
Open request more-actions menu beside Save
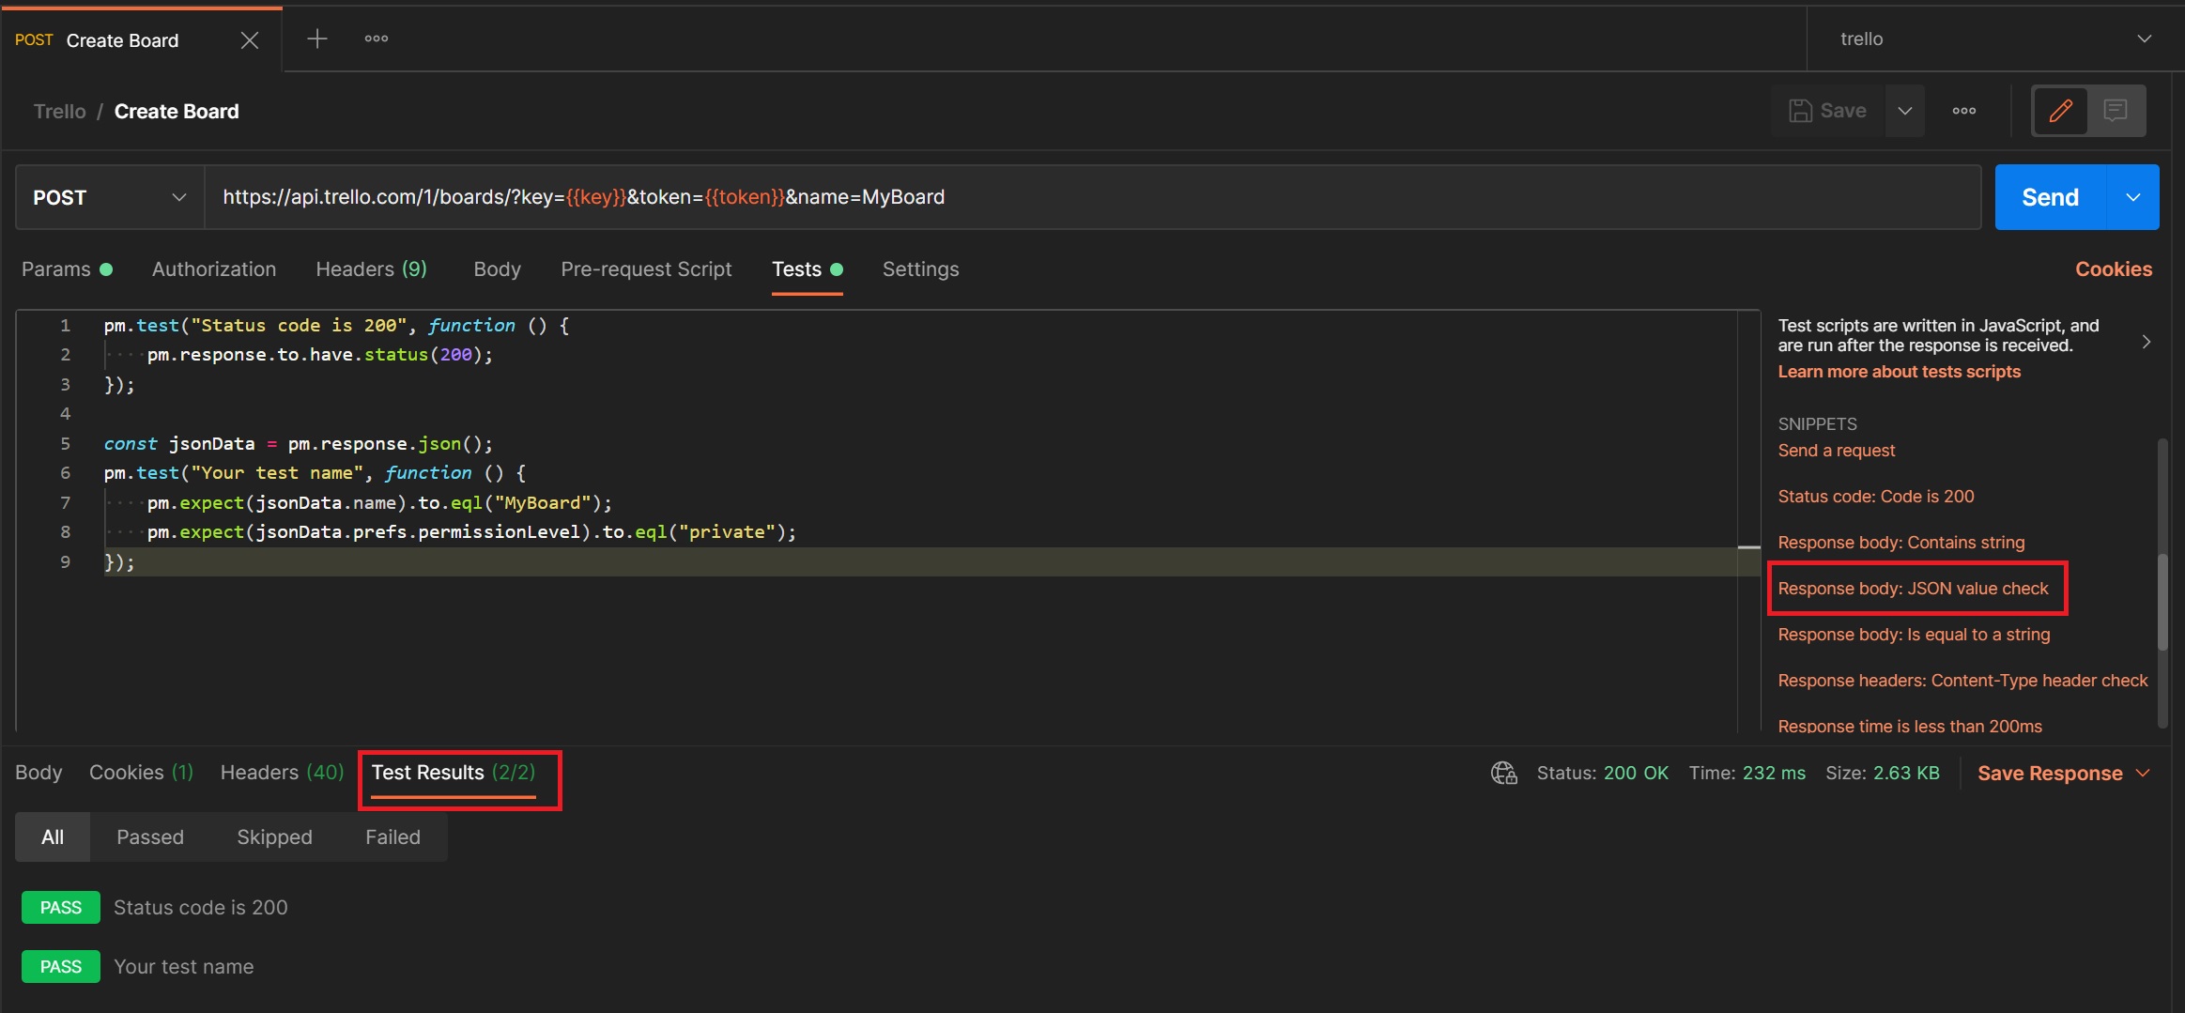pos(1963,111)
